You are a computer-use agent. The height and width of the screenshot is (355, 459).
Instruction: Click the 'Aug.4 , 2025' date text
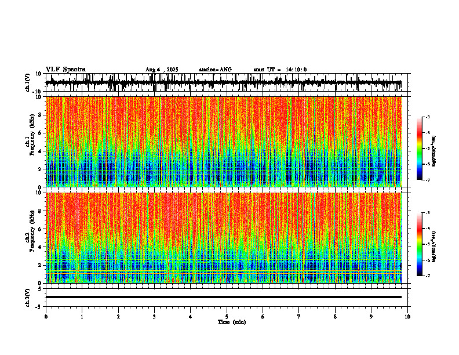tap(162, 70)
